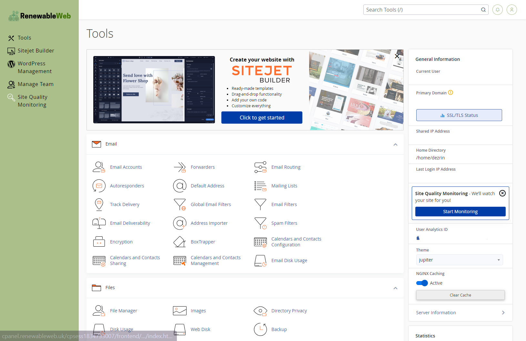
Task: Launch the File Manager
Action: tap(124, 310)
